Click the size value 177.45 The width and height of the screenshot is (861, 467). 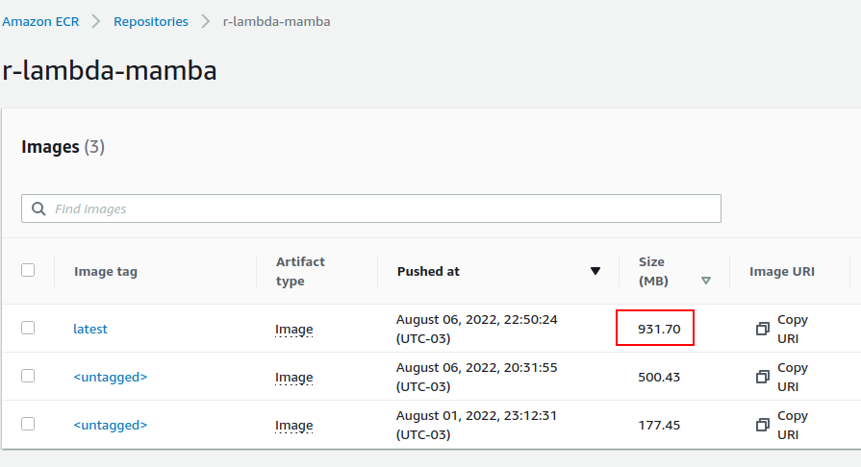[659, 425]
